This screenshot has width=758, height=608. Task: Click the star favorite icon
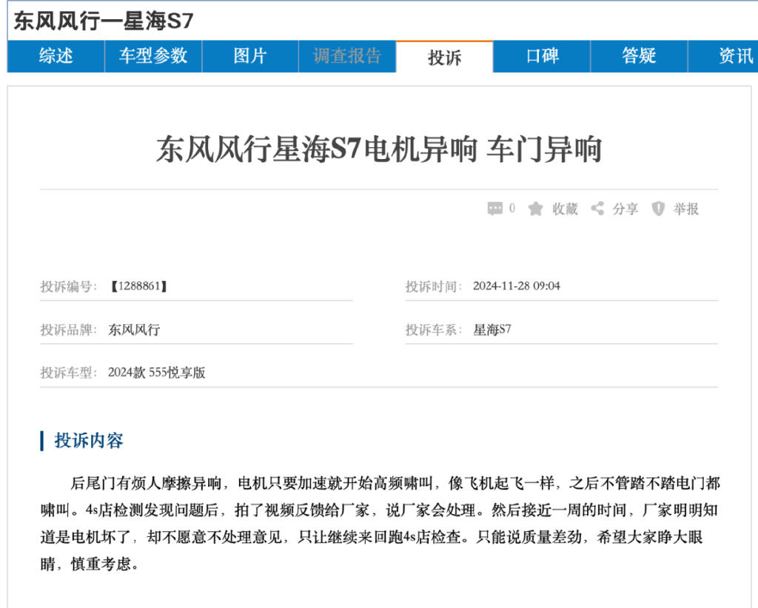coord(536,209)
